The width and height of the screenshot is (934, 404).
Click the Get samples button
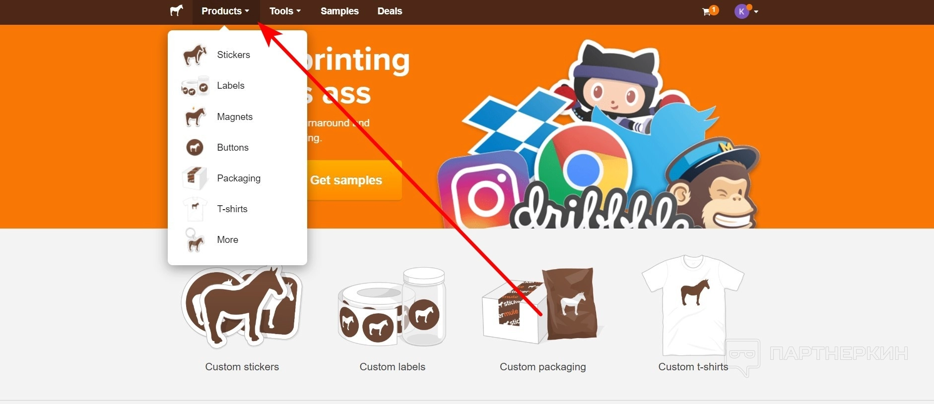click(346, 180)
